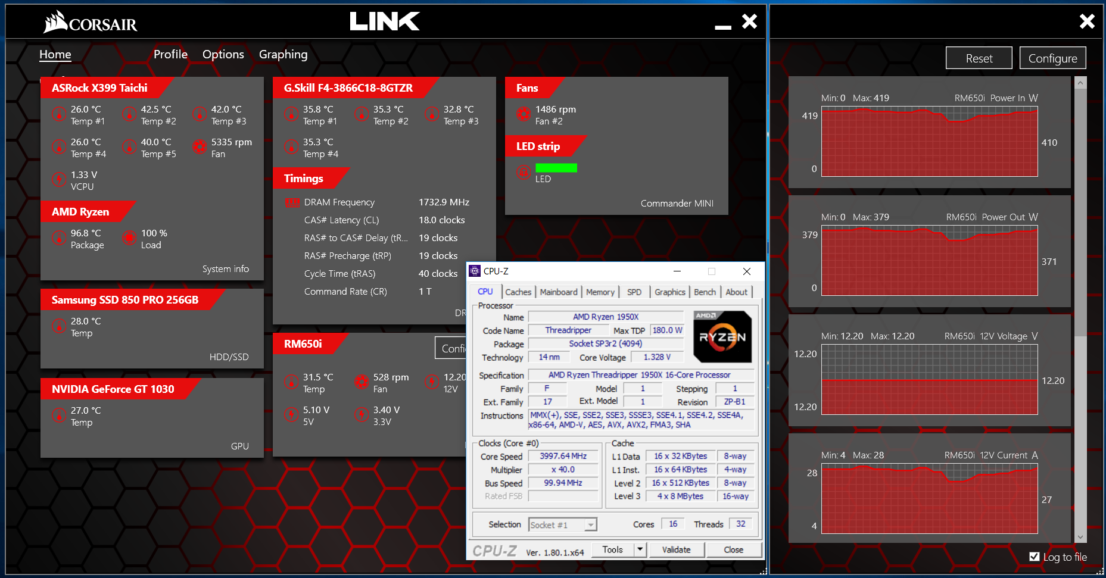Click the AMD Ryzen Package temperature icon

point(59,238)
